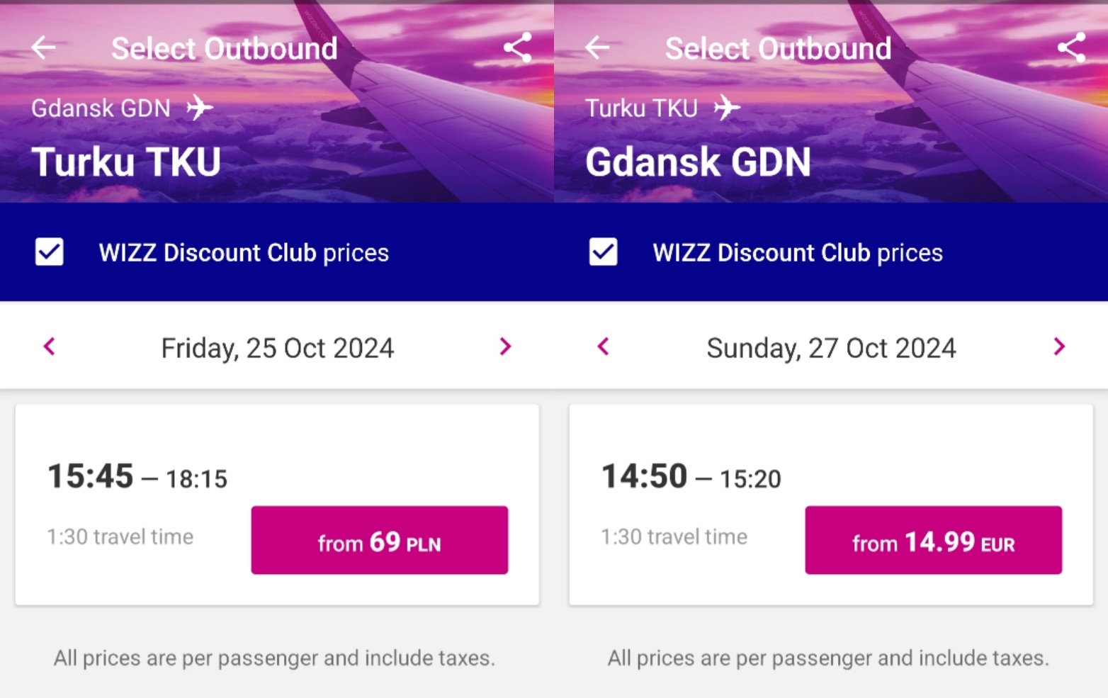Tap the Turku TKU destination title
Image resolution: width=1108 pixels, height=698 pixels.
pos(126,162)
